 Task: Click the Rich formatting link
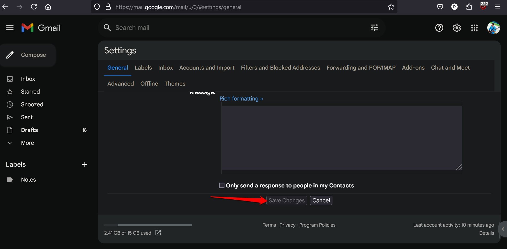point(241,99)
